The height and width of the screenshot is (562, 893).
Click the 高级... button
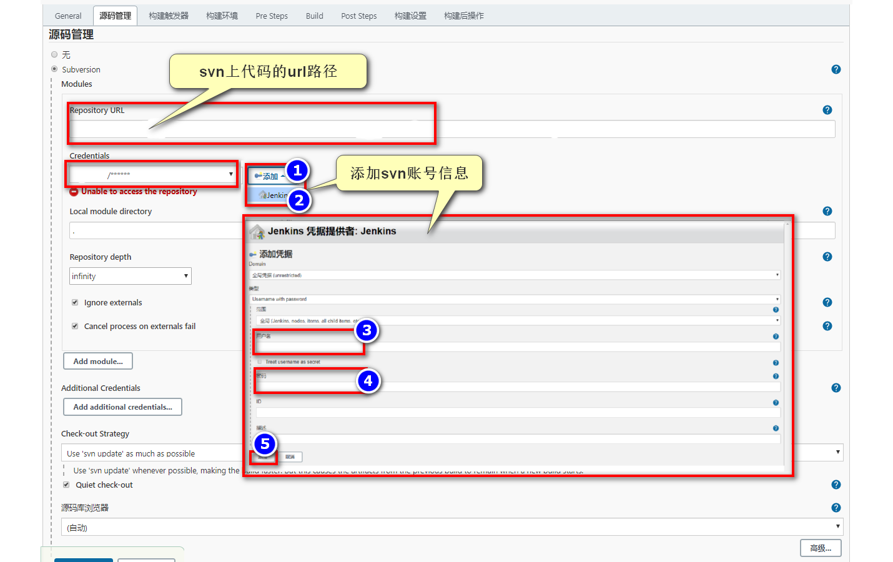tap(821, 548)
